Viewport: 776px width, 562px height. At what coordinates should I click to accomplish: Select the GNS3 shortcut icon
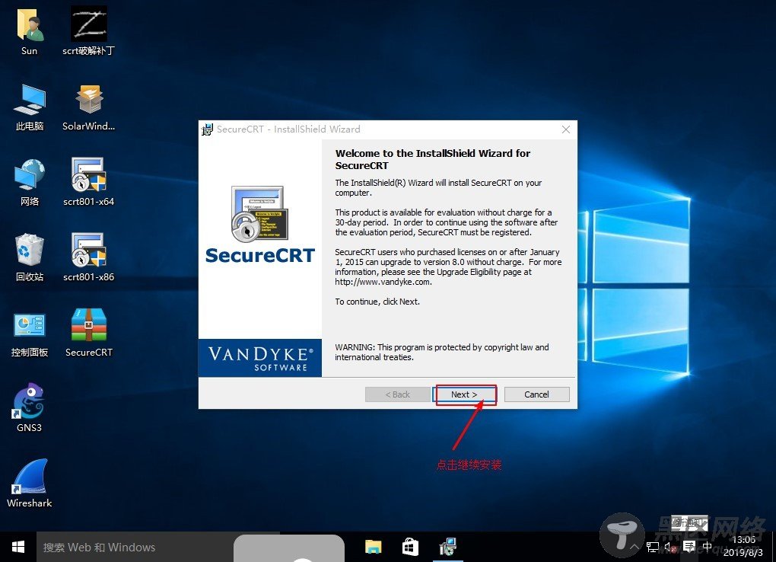click(x=29, y=408)
